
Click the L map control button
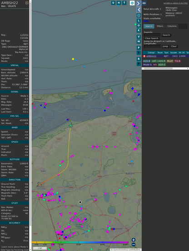click(139, 21)
